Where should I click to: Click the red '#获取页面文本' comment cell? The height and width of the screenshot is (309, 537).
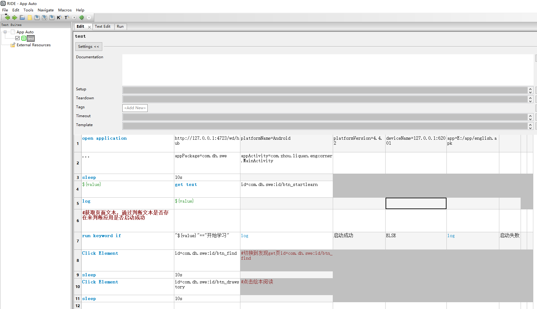coord(128,221)
